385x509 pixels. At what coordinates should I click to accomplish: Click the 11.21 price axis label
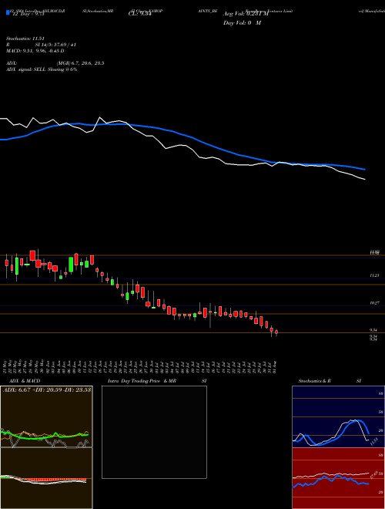[x=375, y=275]
